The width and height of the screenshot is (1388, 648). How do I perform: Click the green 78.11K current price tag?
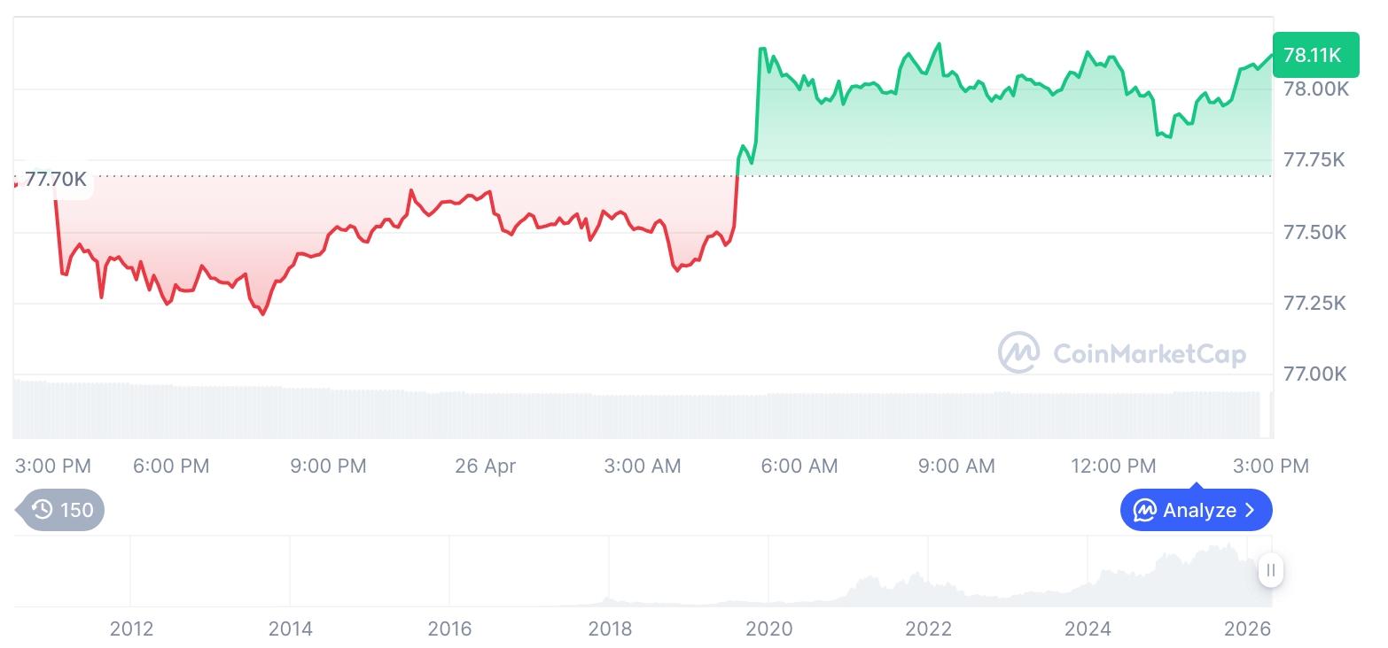tap(1314, 55)
